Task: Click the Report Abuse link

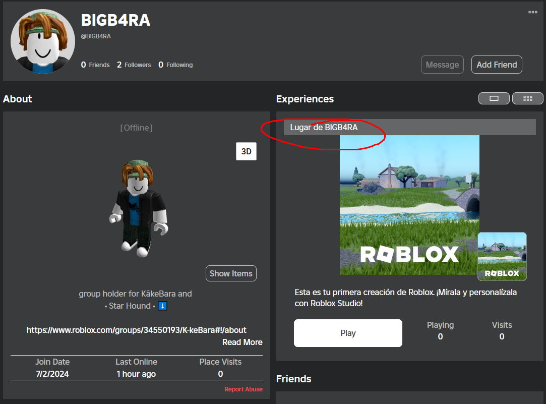Action: pyautogui.click(x=244, y=389)
